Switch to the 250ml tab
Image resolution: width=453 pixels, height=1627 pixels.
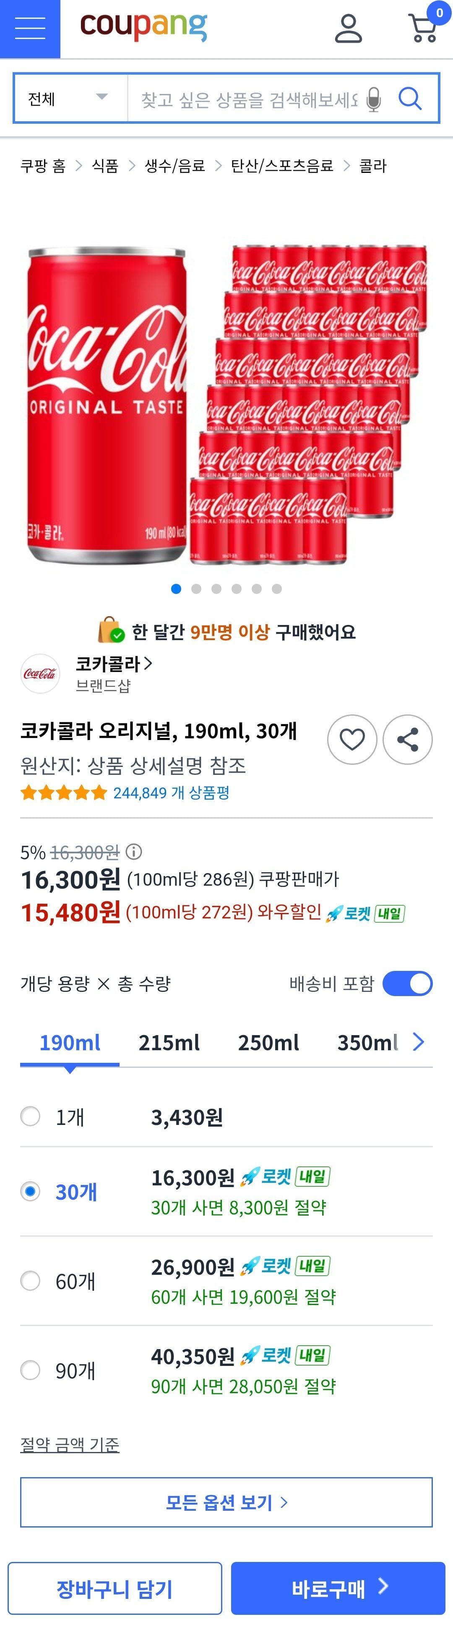coord(268,1043)
